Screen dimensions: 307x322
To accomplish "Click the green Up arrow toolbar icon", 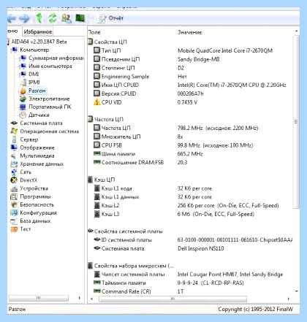I will (x=39, y=18).
